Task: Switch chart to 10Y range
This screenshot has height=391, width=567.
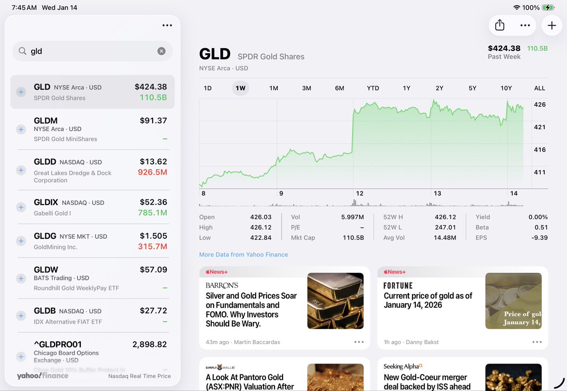Action: (x=506, y=88)
